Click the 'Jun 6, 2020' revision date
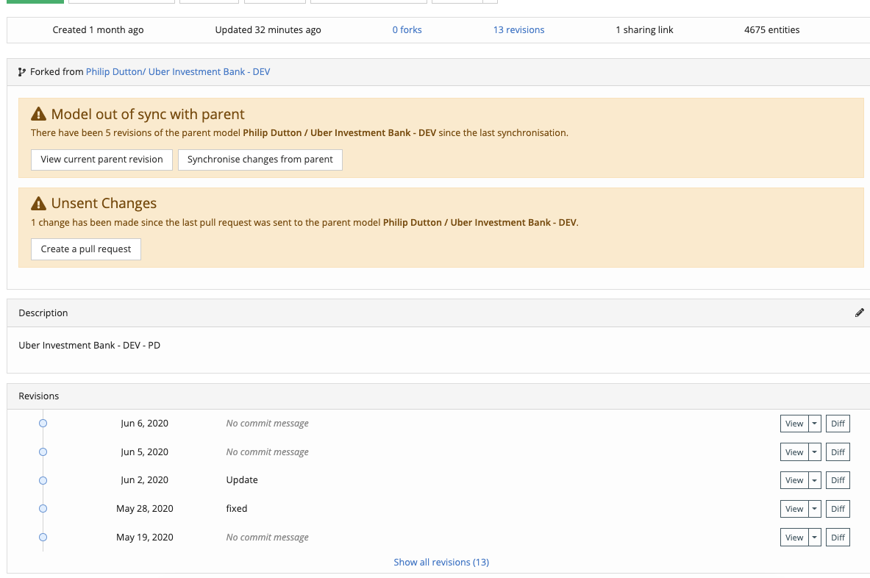Screen dimensions: 870x578 [144, 424]
